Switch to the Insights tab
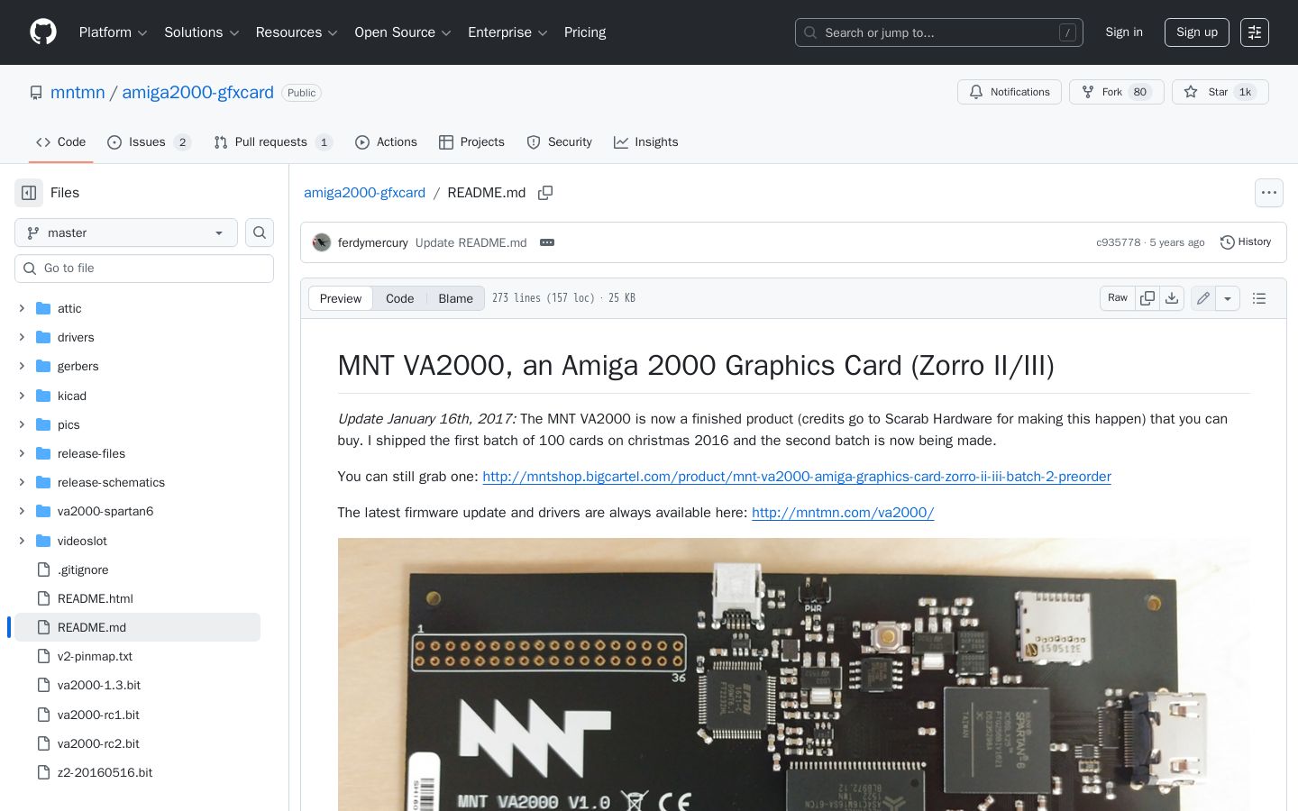This screenshot has height=811, width=1298. [x=645, y=142]
